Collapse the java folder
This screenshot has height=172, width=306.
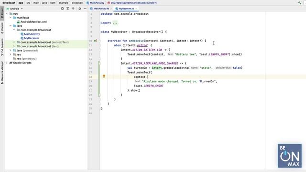pyautogui.click(x=11, y=26)
